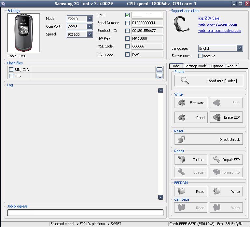Enable the TFS flash file checkbox
Viewport: 250px width, 227px height.
tap(11, 76)
